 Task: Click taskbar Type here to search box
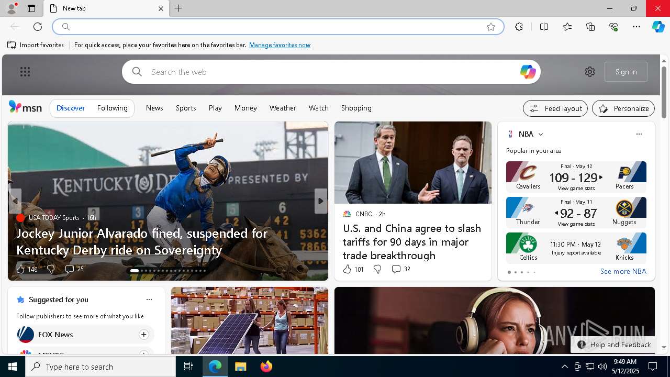[100, 367]
